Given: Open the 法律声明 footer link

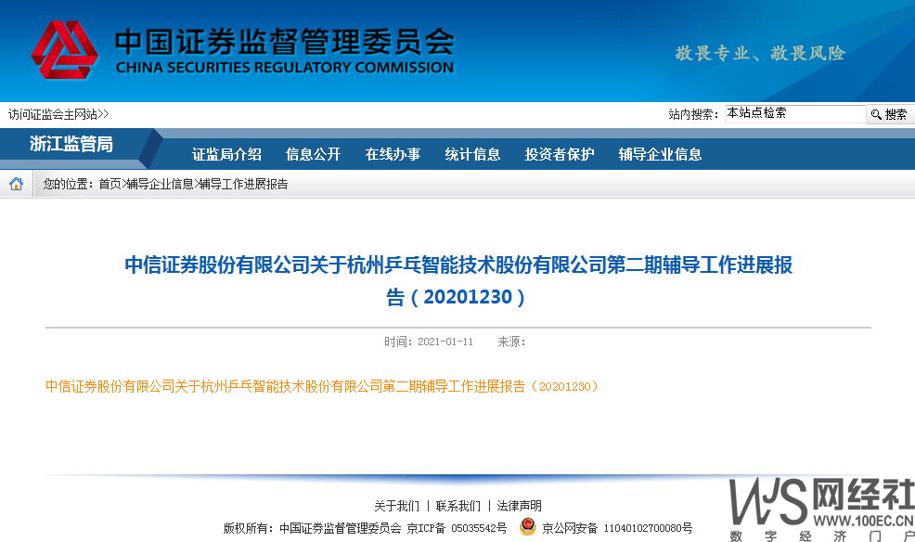Looking at the screenshot, I should [x=520, y=505].
